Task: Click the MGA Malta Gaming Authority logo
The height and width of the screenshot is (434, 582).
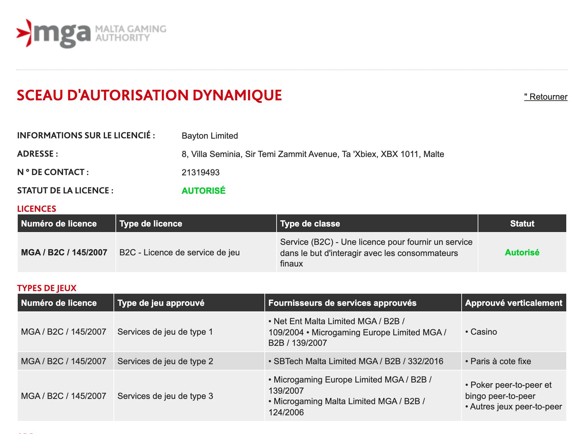Action: [91, 33]
